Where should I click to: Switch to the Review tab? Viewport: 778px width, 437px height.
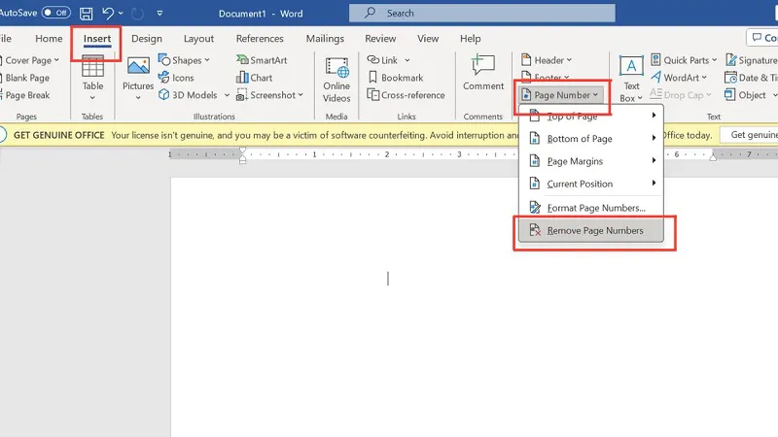coord(380,39)
